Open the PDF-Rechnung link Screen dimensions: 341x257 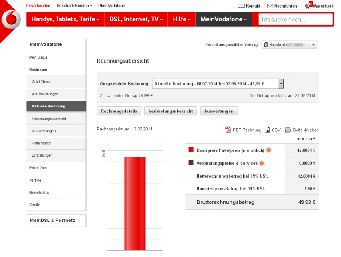coord(247,130)
